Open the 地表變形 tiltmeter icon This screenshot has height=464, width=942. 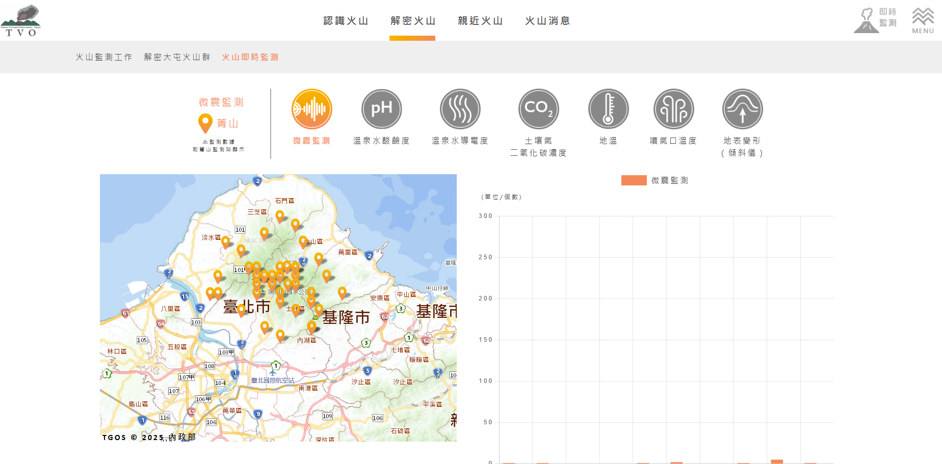pyautogui.click(x=742, y=109)
